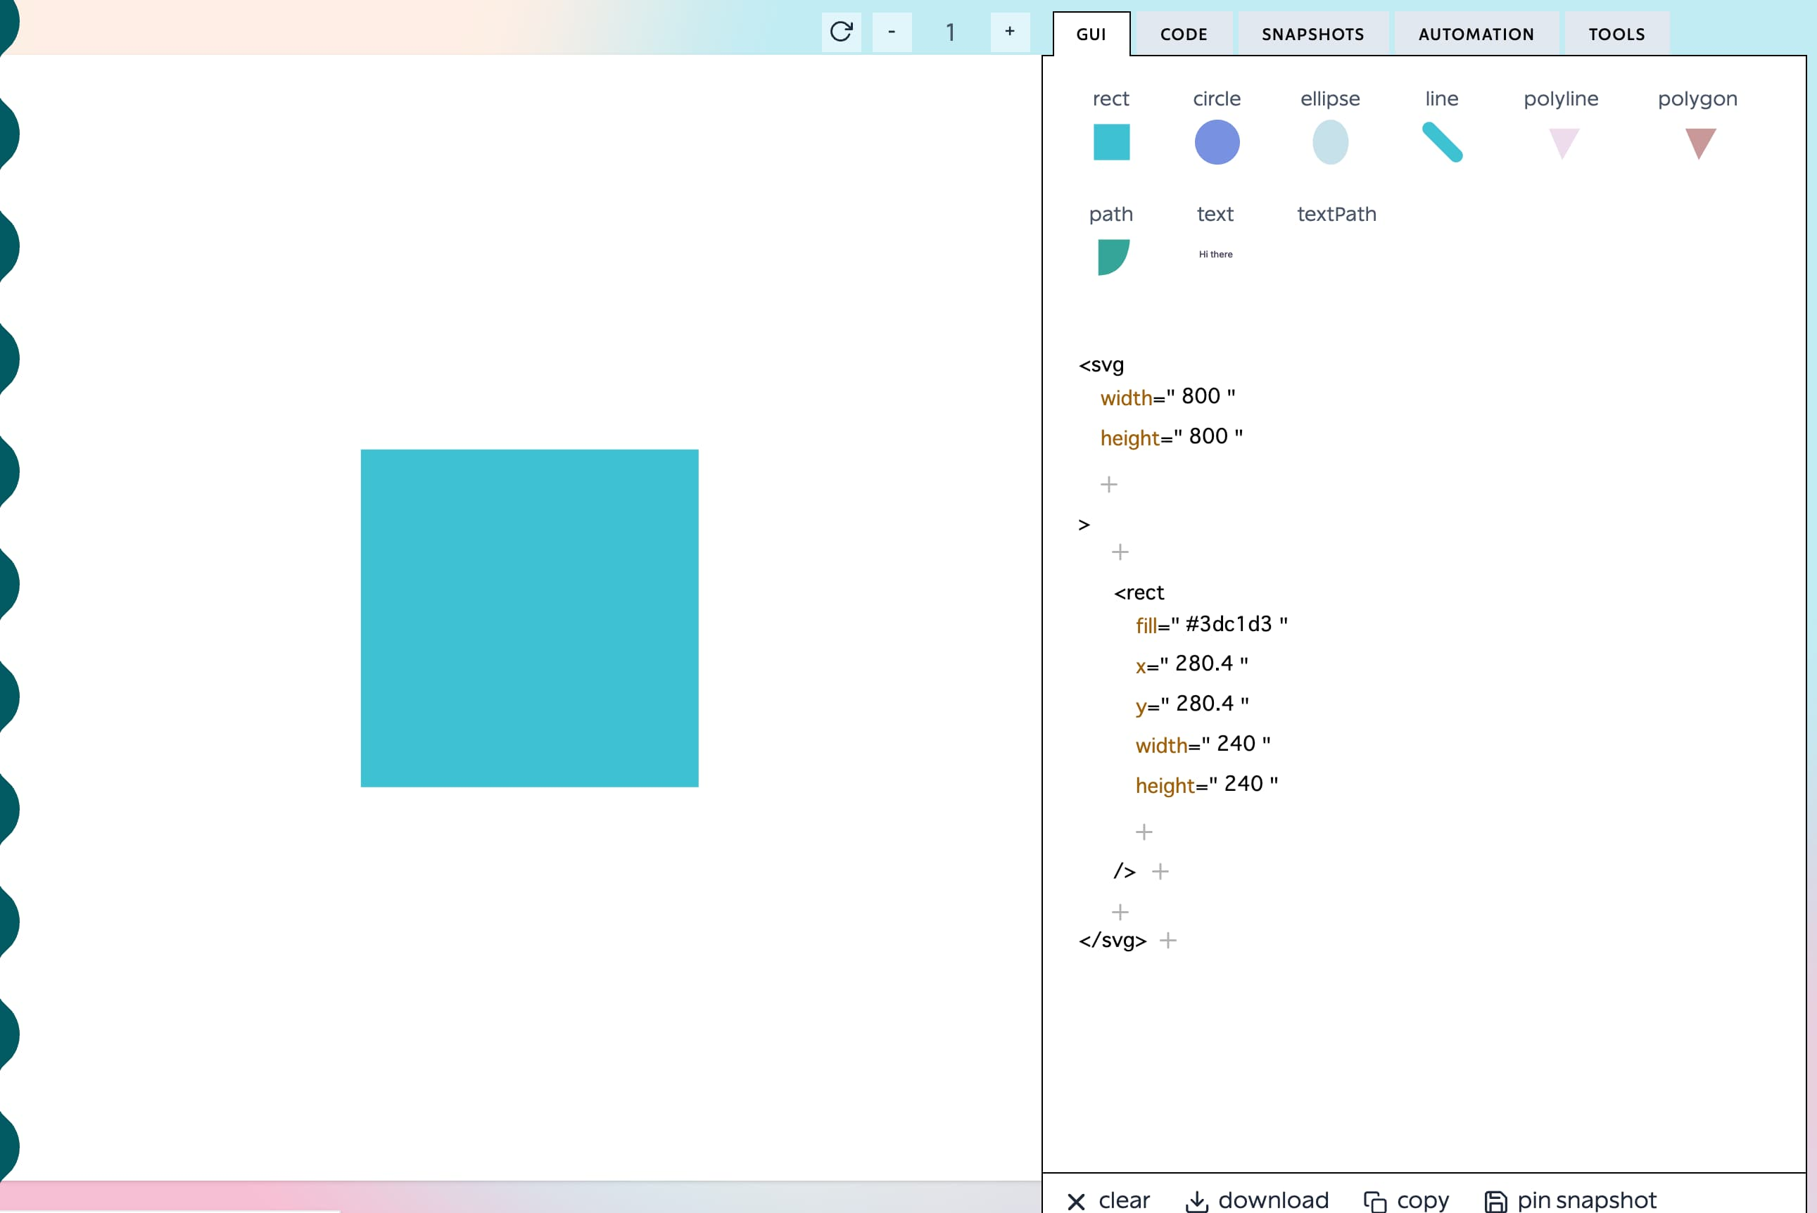The height and width of the screenshot is (1213, 1817).
Task: Click the line label in shape palette
Action: pos(1442,99)
